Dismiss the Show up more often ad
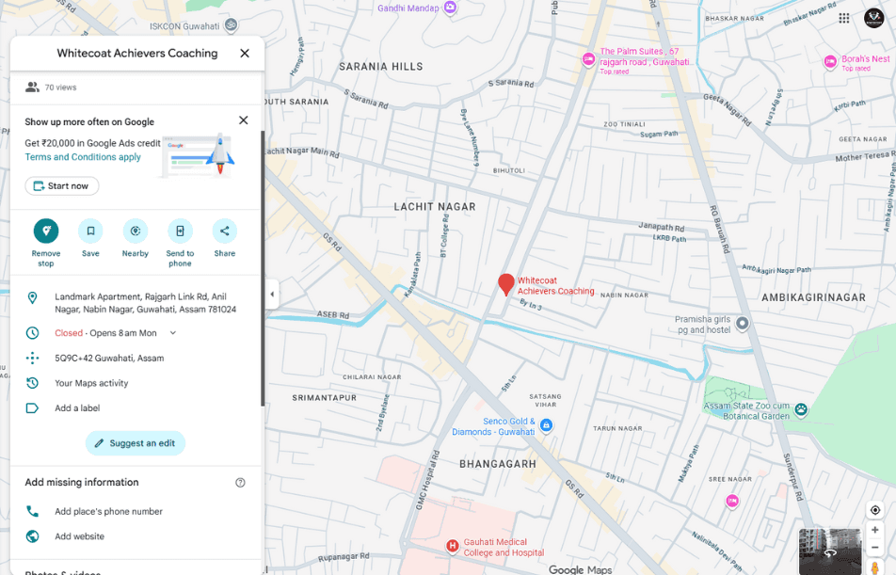The width and height of the screenshot is (896, 575). point(244,120)
